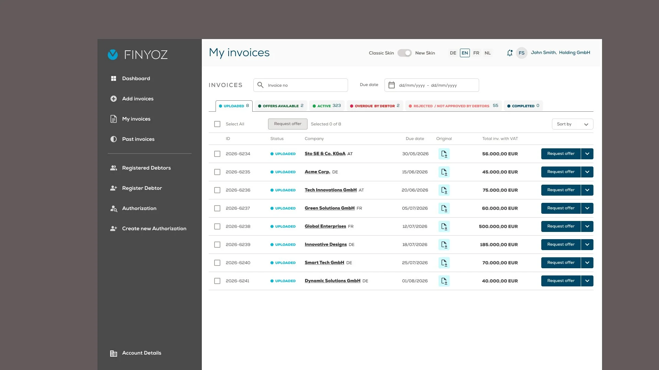Open Dashboard from sidebar grid icon
Viewport: 659px width, 370px height.
click(114, 78)
